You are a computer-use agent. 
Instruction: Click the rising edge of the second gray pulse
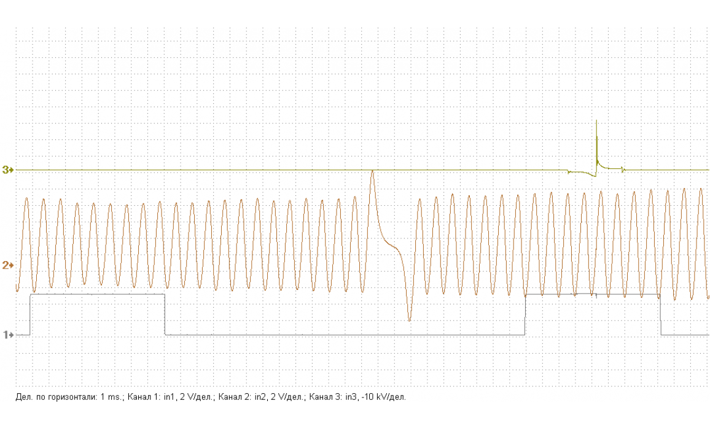click(525, 315)
